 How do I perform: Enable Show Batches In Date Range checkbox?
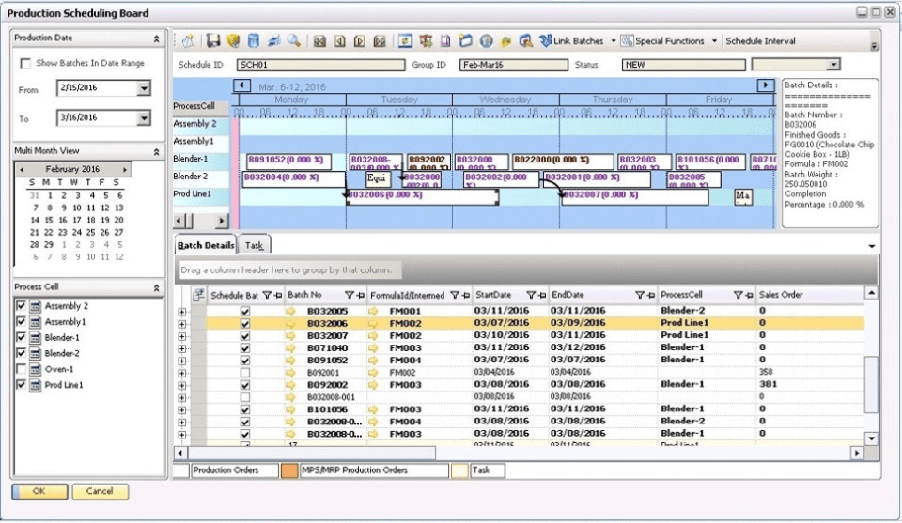point(25,63)
